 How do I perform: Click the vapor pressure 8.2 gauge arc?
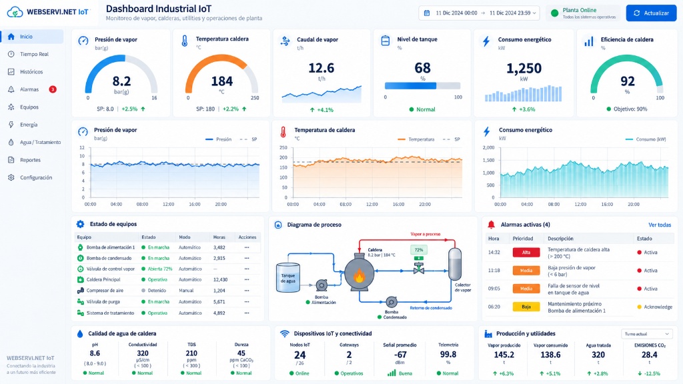121,73
